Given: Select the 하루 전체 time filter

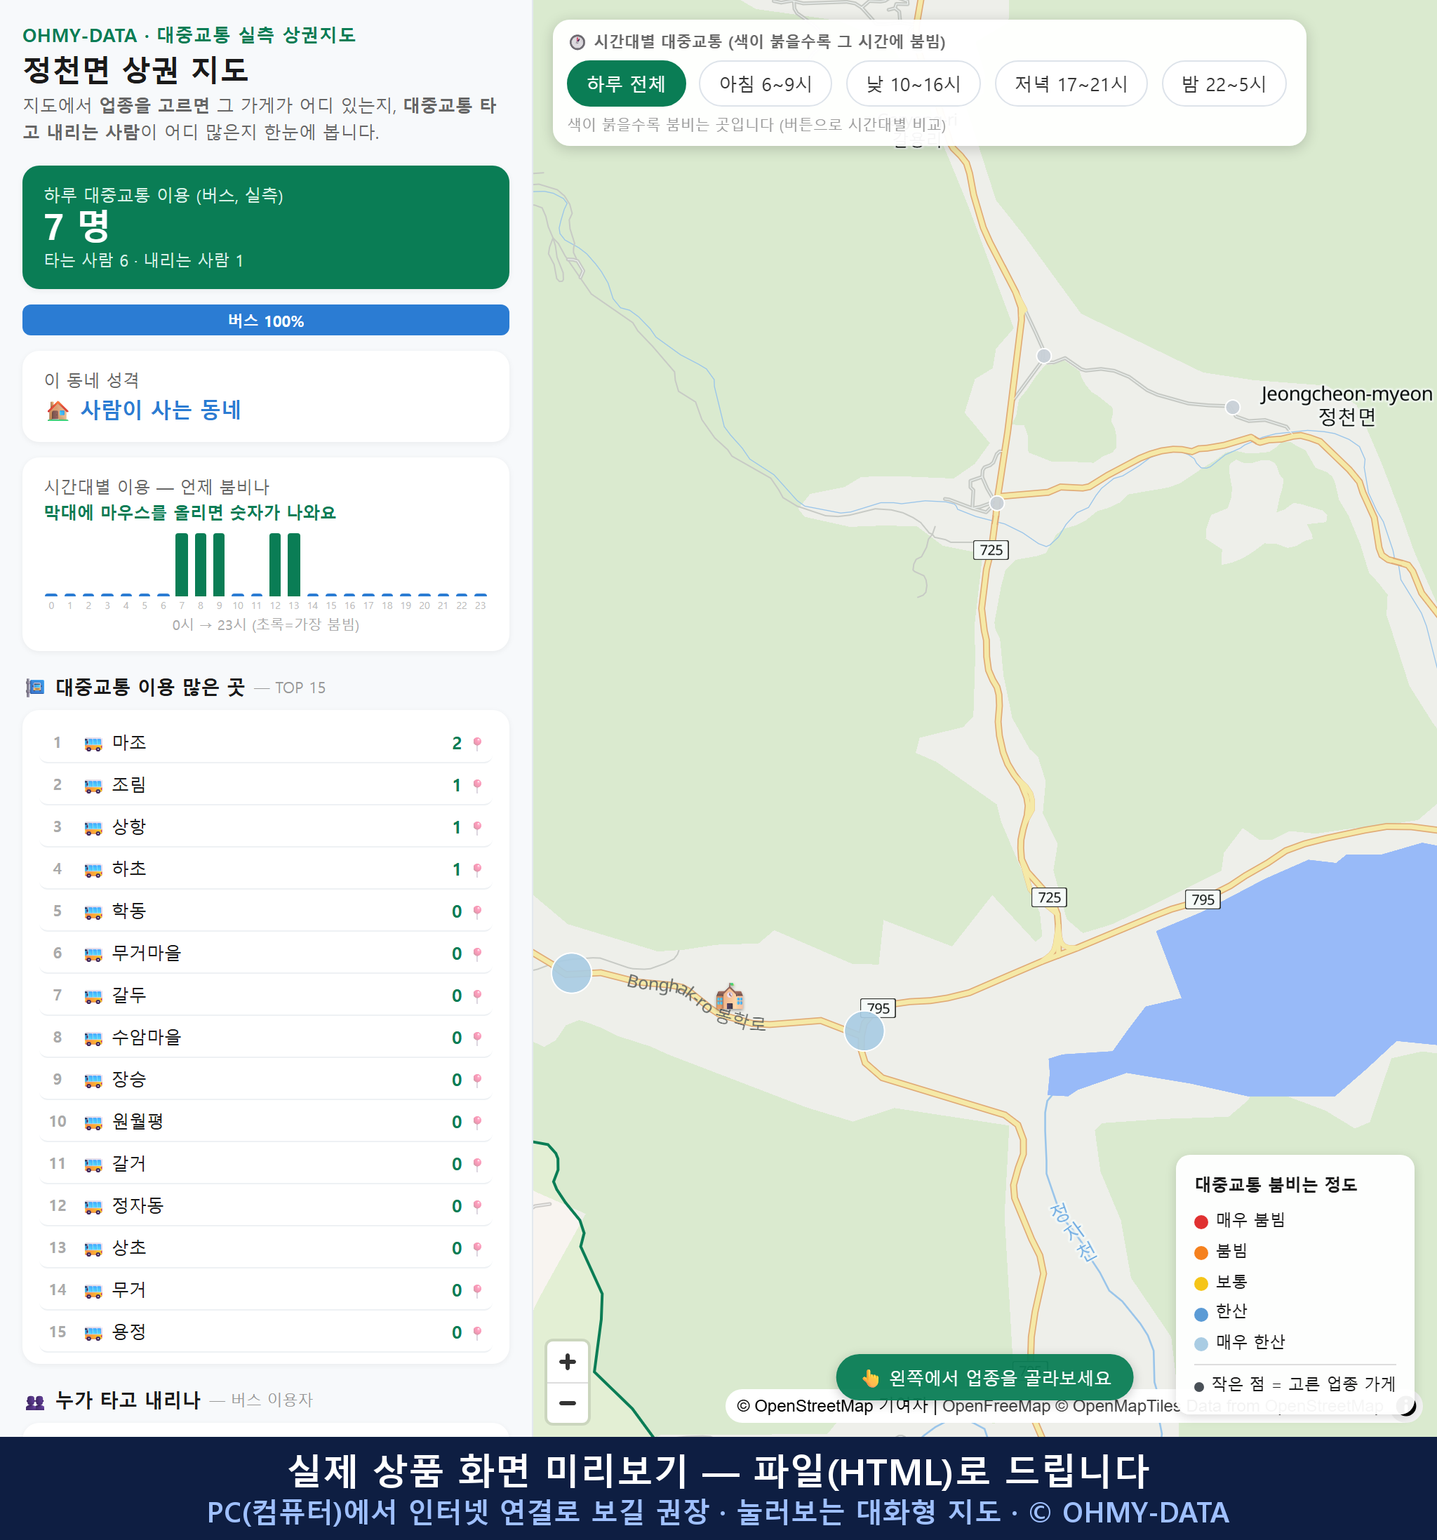Looking at the screenshot, I should click(626, 83).
